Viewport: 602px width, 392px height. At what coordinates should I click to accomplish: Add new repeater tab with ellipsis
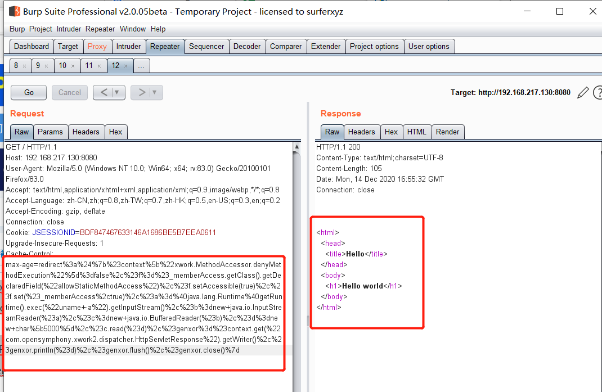click(x=141, y=66)
